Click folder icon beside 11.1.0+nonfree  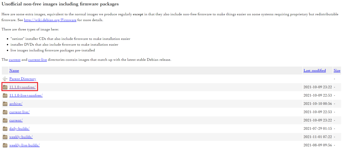click(5, 87)
